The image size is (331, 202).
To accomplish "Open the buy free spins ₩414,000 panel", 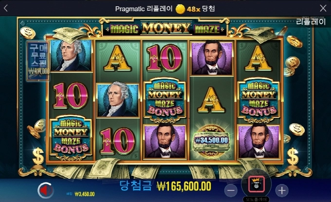I will click(38, 61).
